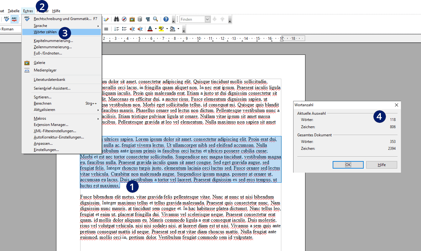
Task: Click the font name box showing Roman
Action: click(x=11, y=29)
